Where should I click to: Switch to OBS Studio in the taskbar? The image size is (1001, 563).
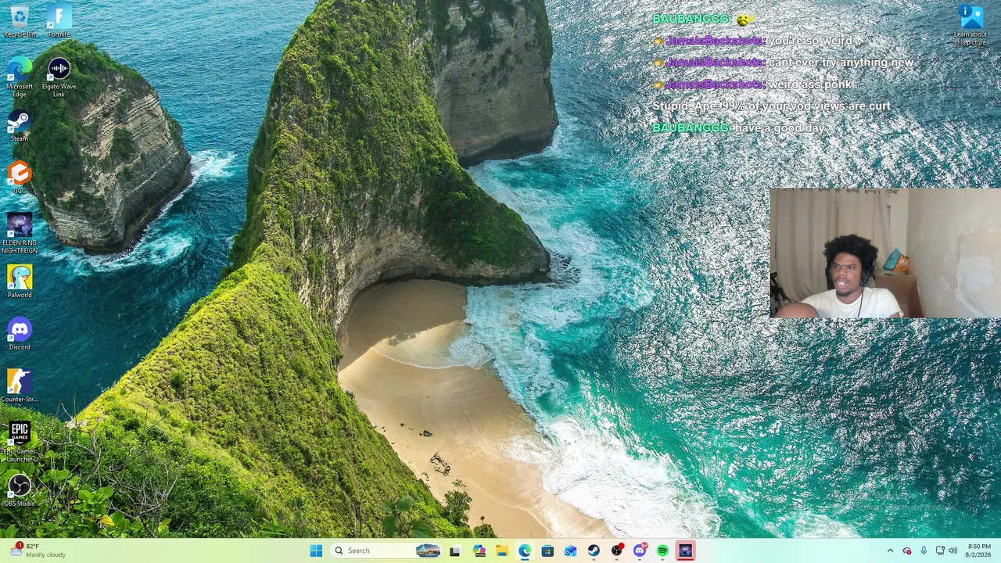click(x=617, y=550)
